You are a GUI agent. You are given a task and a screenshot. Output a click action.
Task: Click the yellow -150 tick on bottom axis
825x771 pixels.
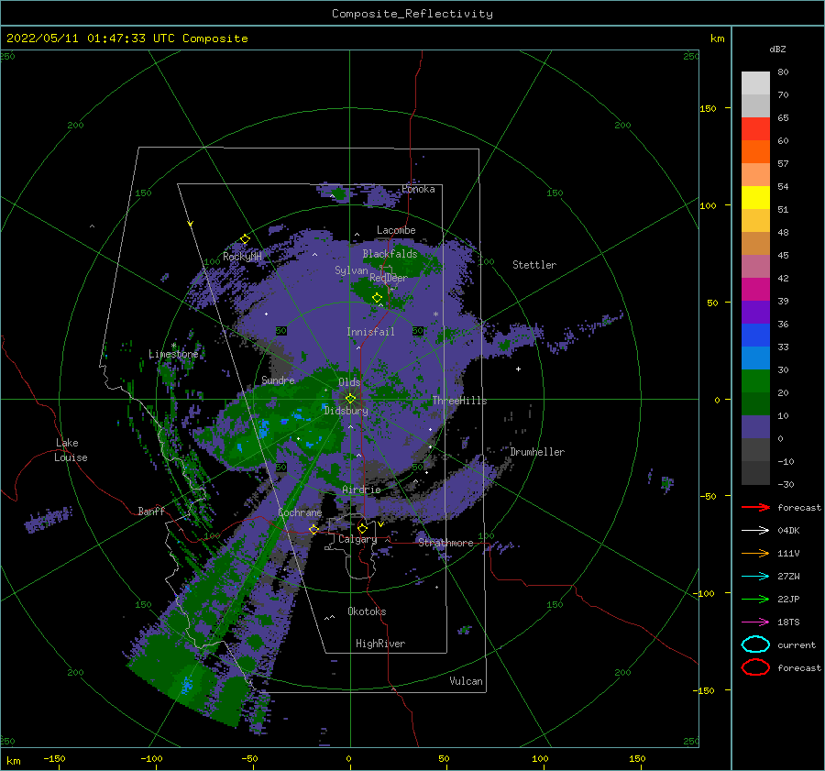coord(54,758)
